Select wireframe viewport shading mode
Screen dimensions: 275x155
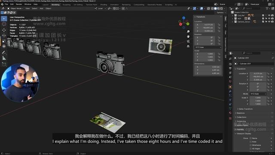click(212, 9)
